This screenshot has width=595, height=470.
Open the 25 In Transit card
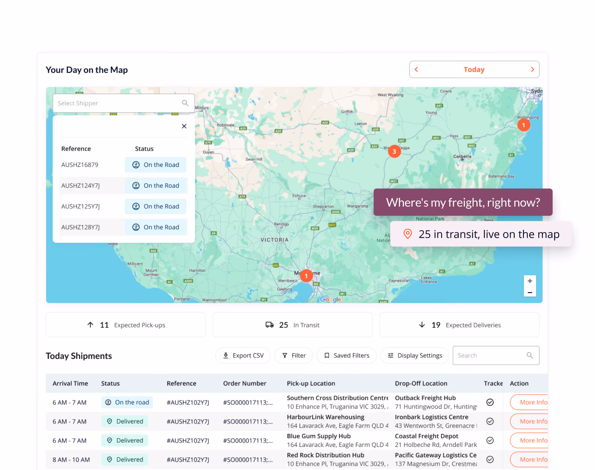click(292, 325)
